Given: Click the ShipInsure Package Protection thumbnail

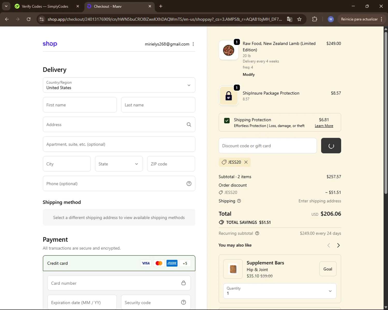Looking at the screenshot, I should (x=229, y=96).
